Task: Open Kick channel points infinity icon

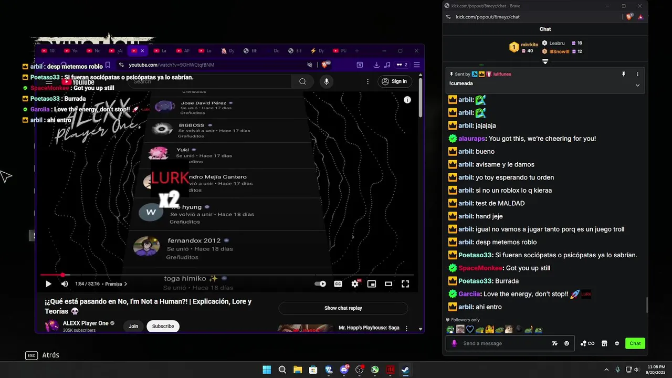Action: point(587,343)
